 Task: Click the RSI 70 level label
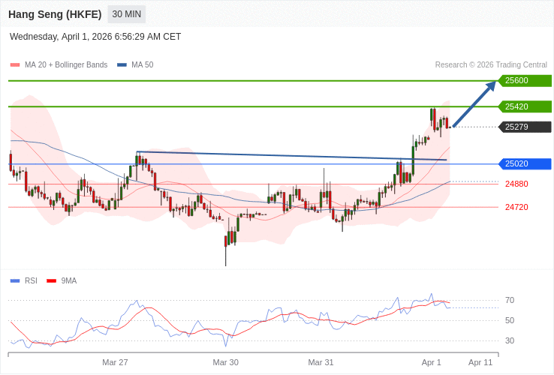[510, 300]
